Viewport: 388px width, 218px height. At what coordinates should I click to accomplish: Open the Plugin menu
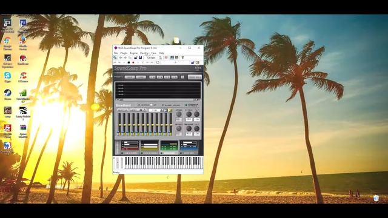click(x=124, y=53)
